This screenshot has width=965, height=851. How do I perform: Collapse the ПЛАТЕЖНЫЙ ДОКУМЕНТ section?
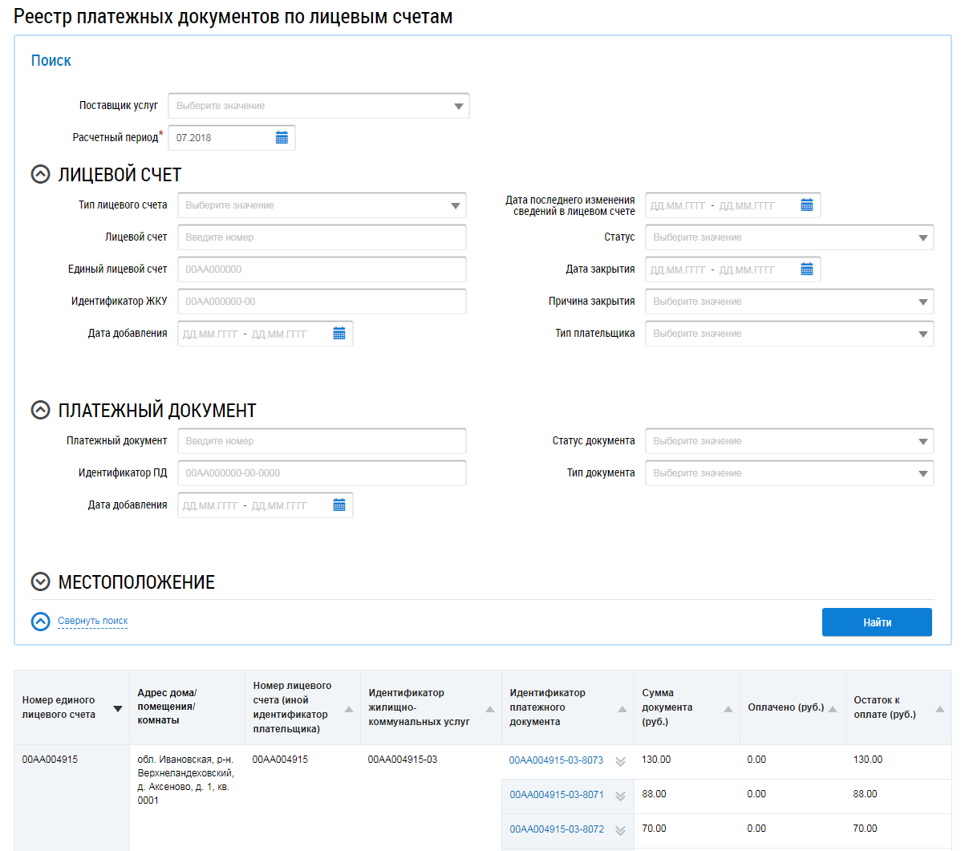click(x=40, y=411)
